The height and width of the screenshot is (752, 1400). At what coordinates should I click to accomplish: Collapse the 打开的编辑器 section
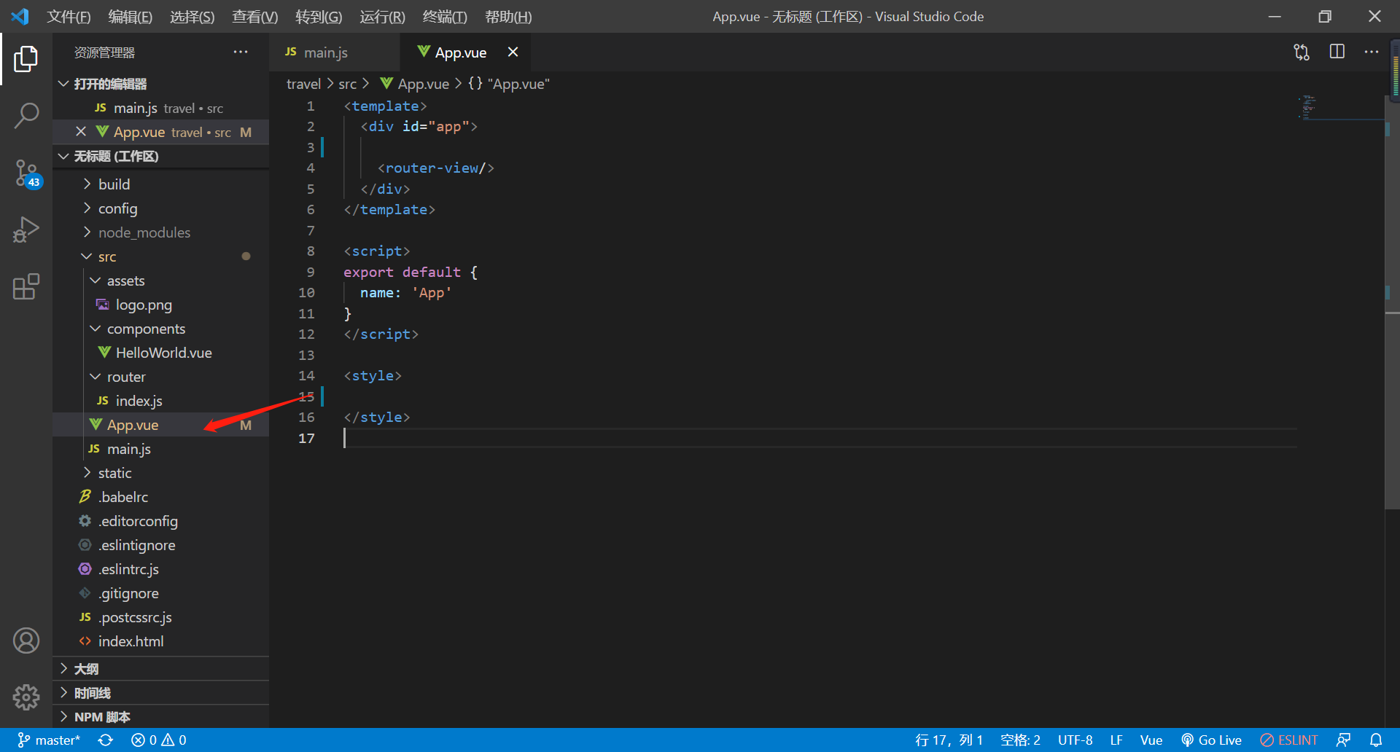(160, 84)
